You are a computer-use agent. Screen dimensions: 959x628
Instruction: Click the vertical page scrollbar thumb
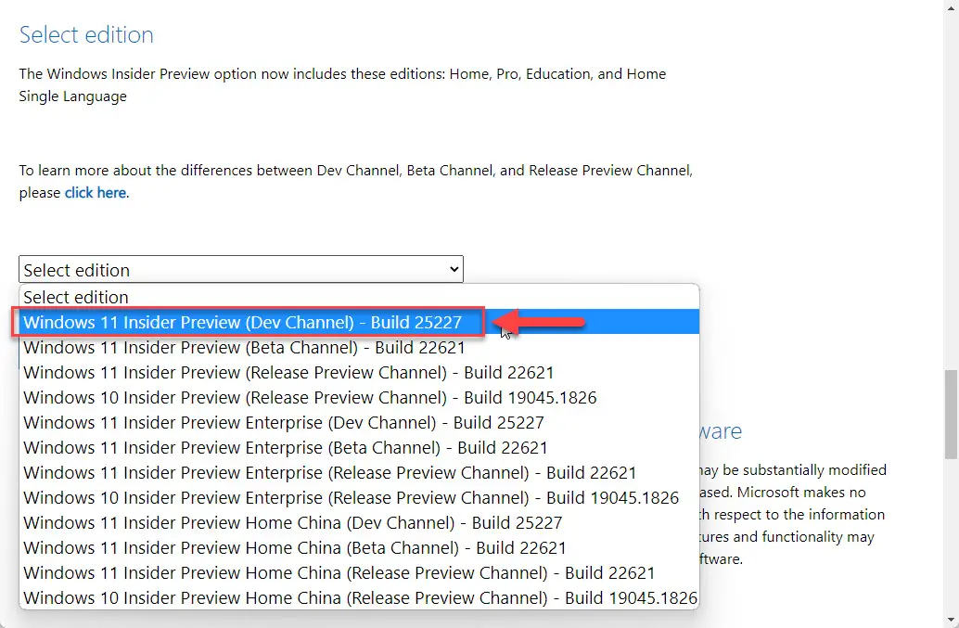[951, 414]
